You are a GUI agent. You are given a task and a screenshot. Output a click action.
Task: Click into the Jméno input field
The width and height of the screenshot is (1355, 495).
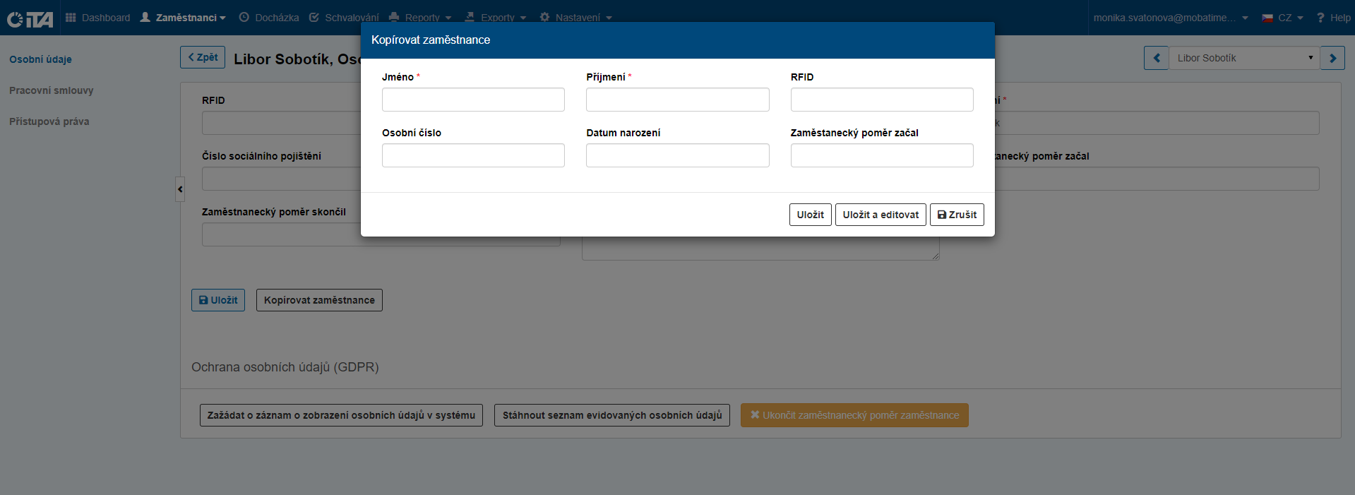click(473, 100)
